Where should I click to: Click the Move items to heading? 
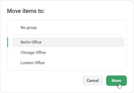coord(26,11)
